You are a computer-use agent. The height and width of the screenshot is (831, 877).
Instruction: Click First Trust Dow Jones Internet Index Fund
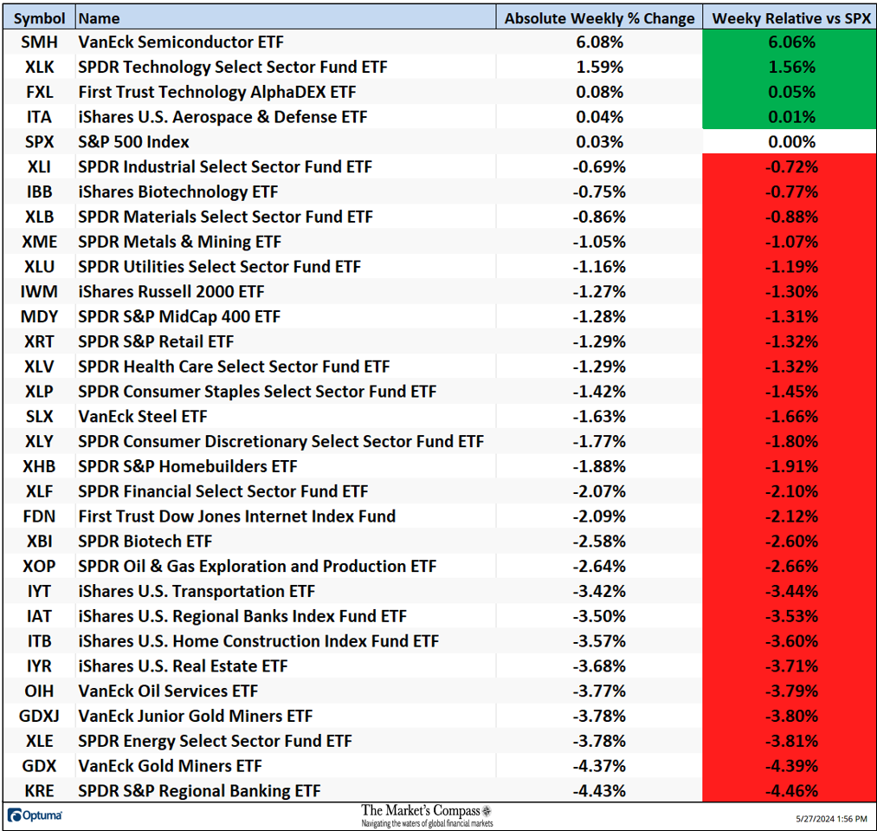(x=236, y=516)
